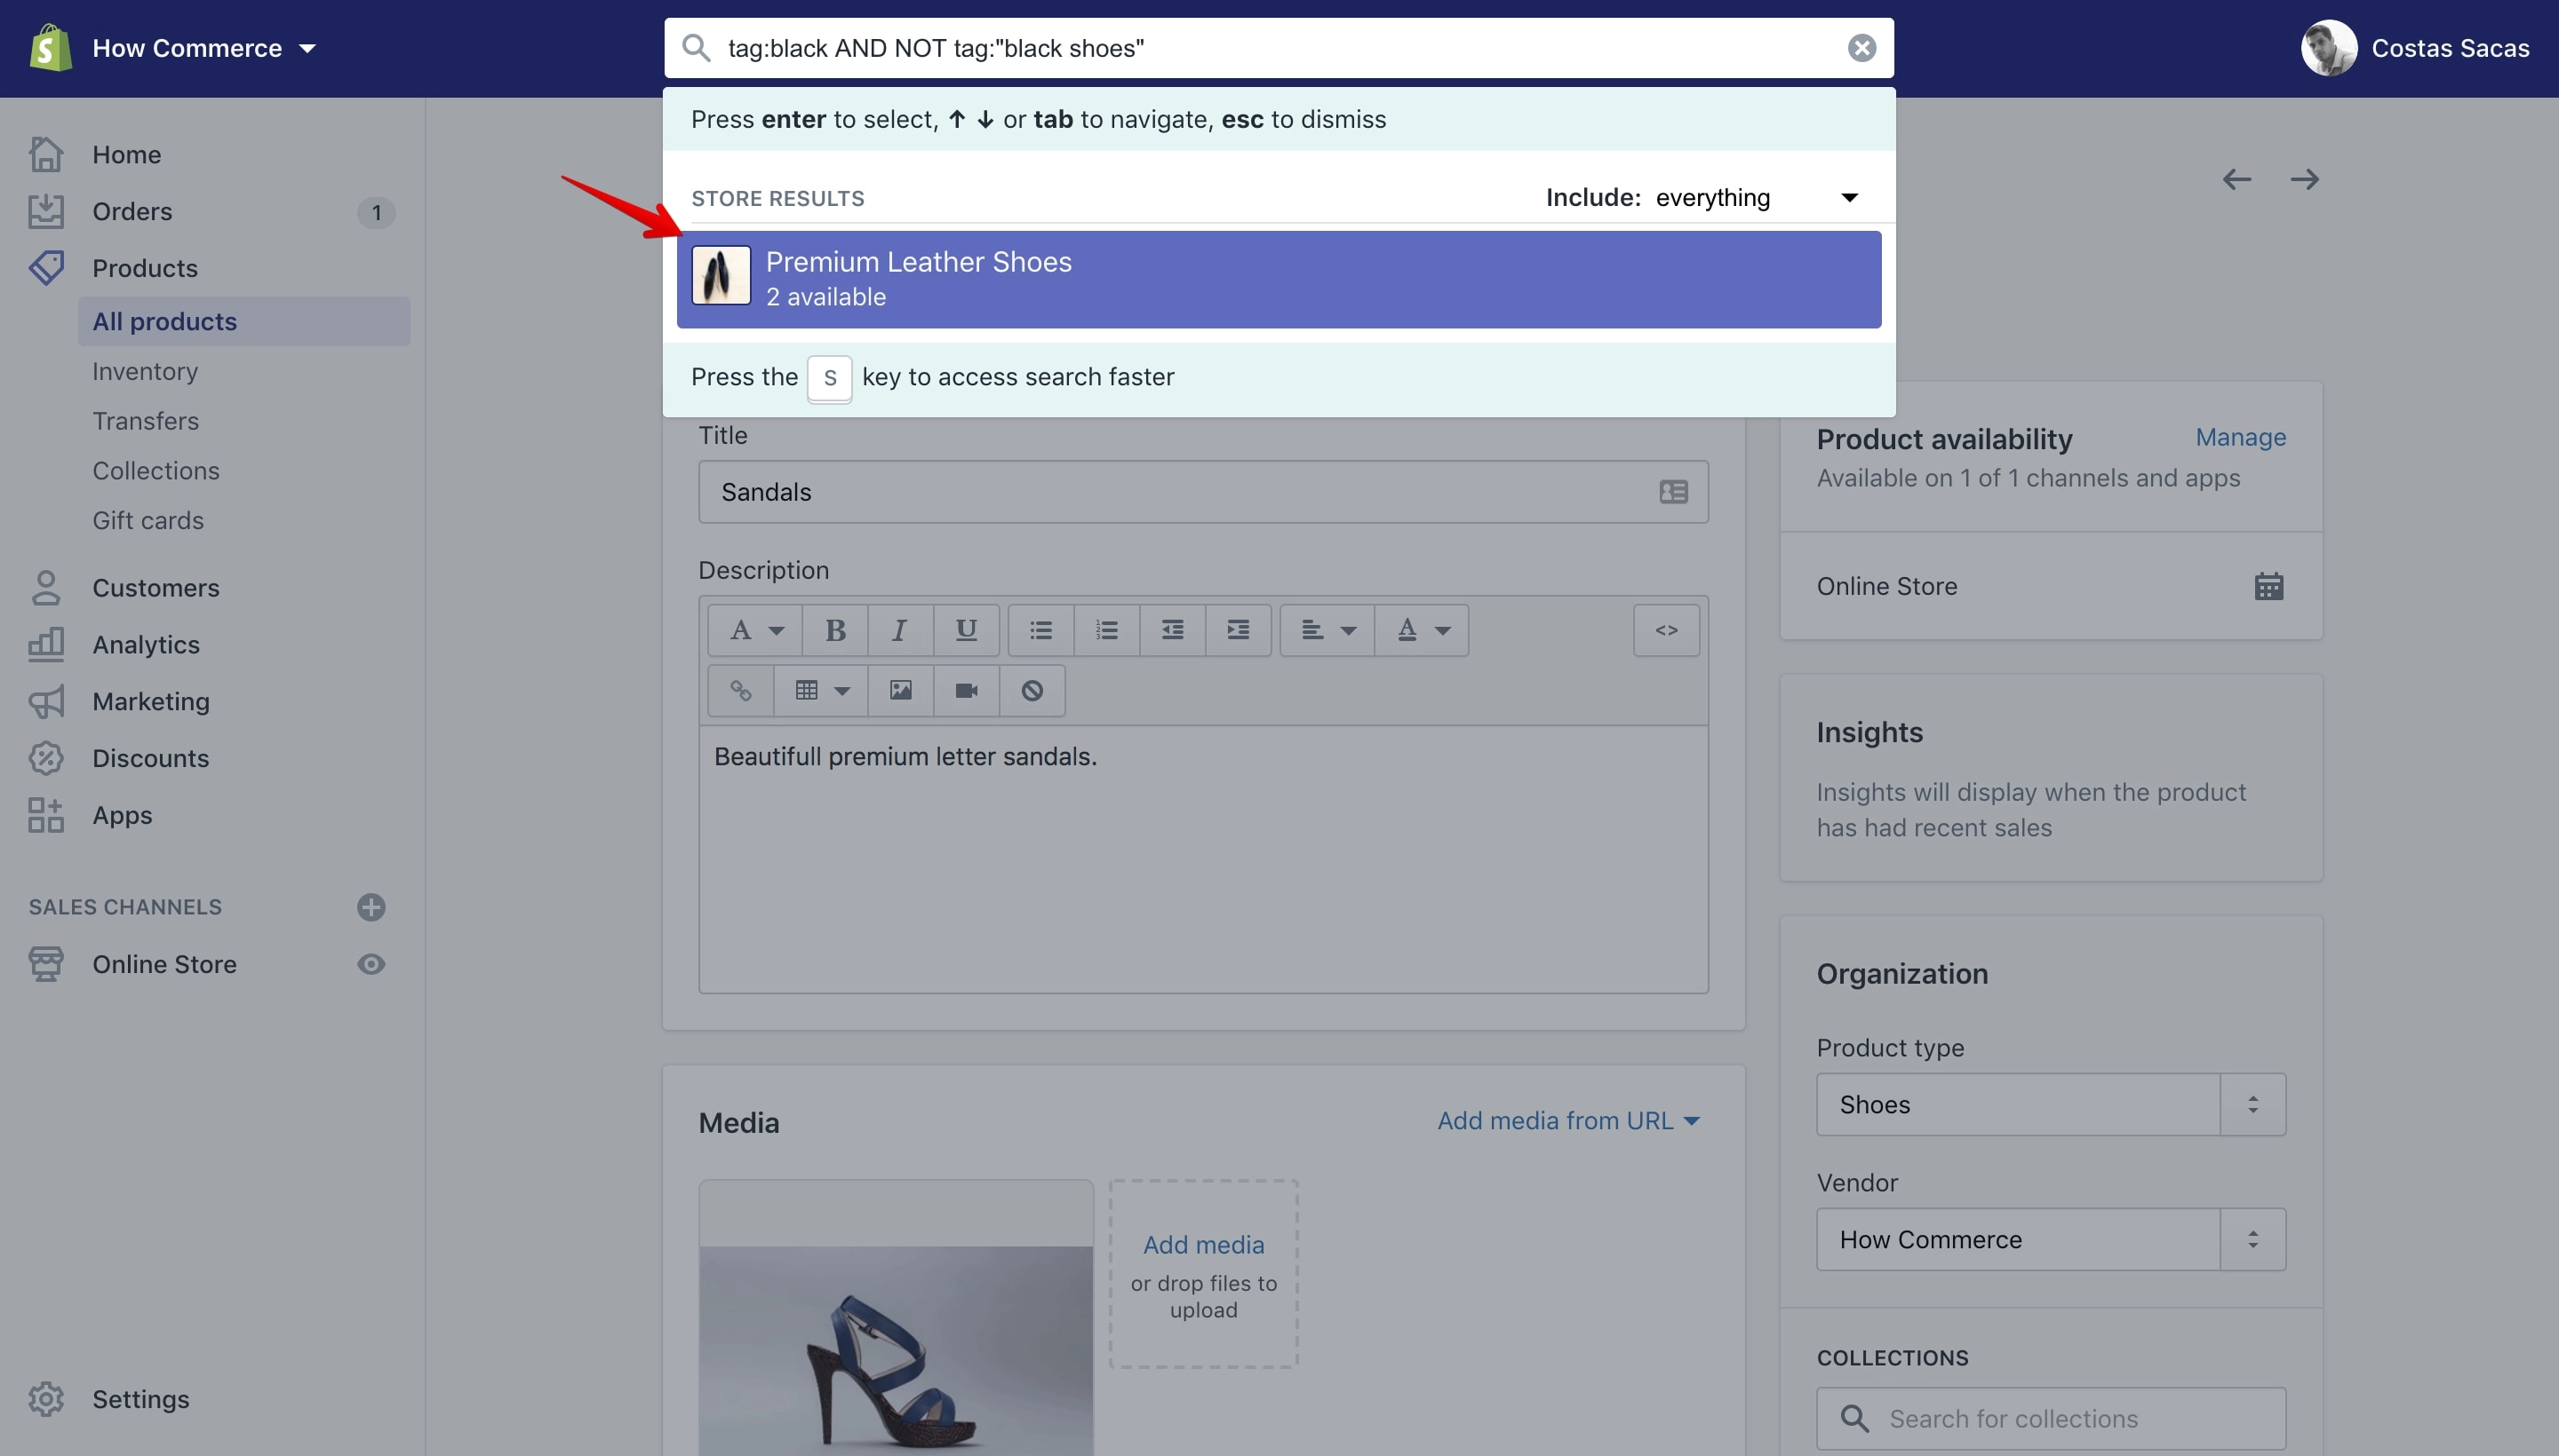Click Online Store calendar schedule icon
Screen dimensions: 2559x1456
2268,586
